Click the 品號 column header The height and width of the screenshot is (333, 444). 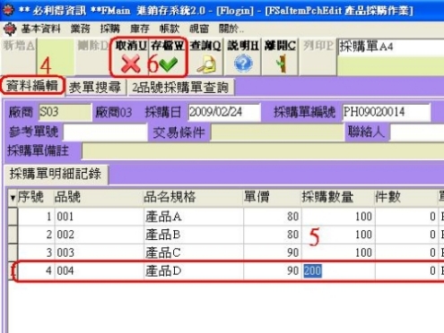click(x=99, y=197)
